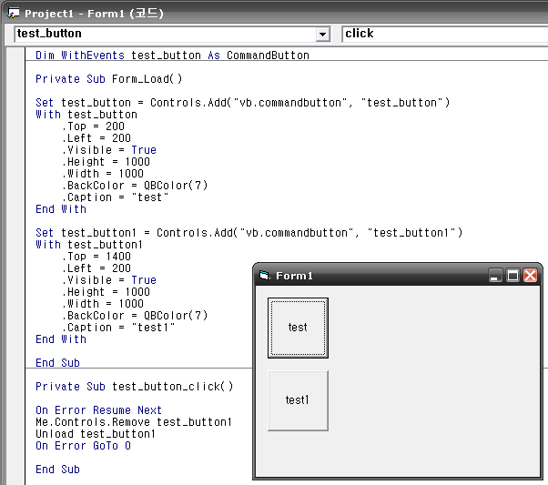Click the Controls.Add line for test_button1

click(x=249, y=233)
